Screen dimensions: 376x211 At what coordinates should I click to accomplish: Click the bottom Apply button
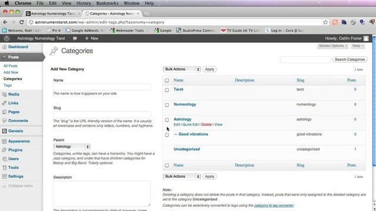pyautogui.click(x=210, y=176)
